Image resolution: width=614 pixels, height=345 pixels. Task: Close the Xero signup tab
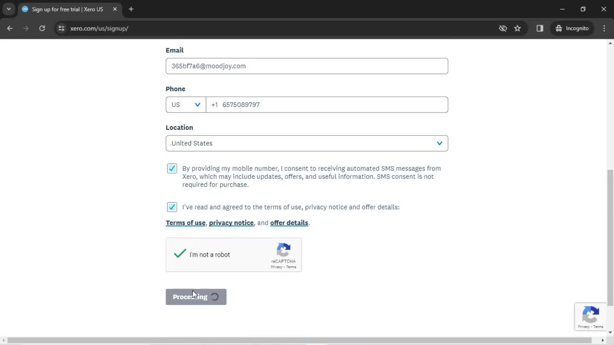[115, 9]
